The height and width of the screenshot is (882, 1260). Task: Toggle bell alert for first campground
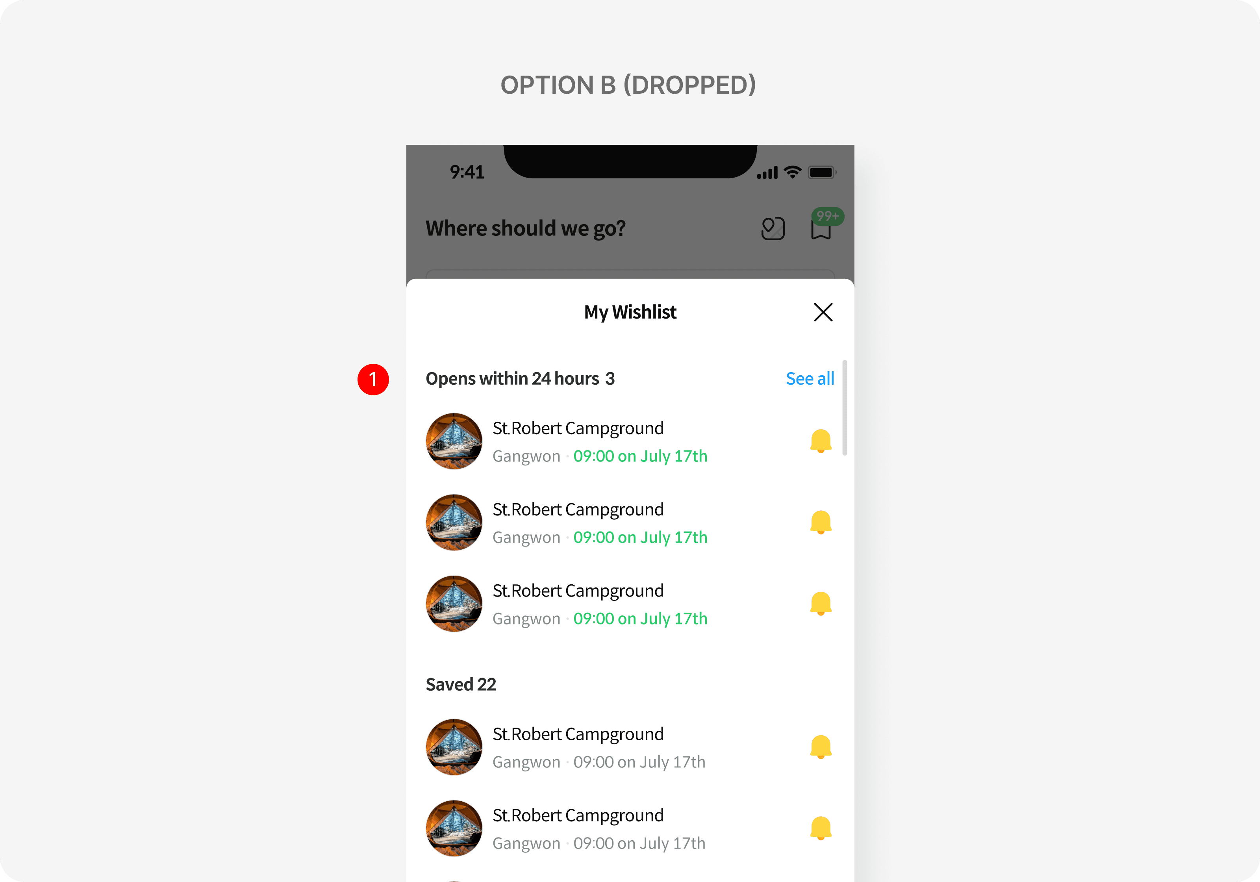point(821,441)
